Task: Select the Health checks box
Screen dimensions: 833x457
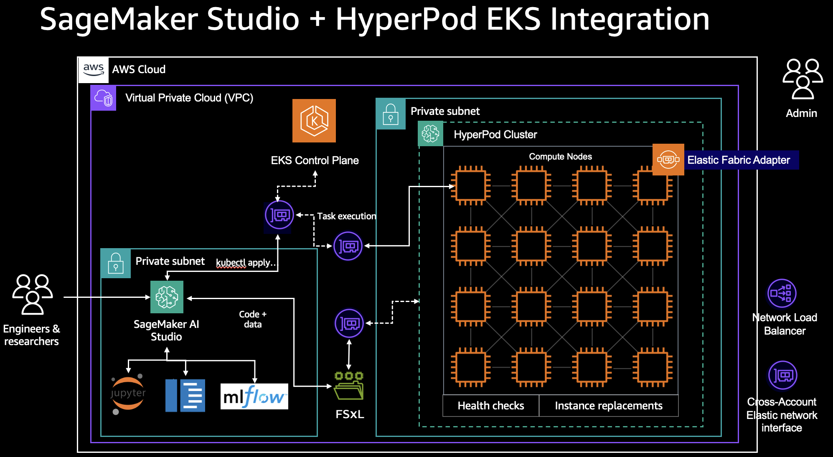Action: coord(490,406)
